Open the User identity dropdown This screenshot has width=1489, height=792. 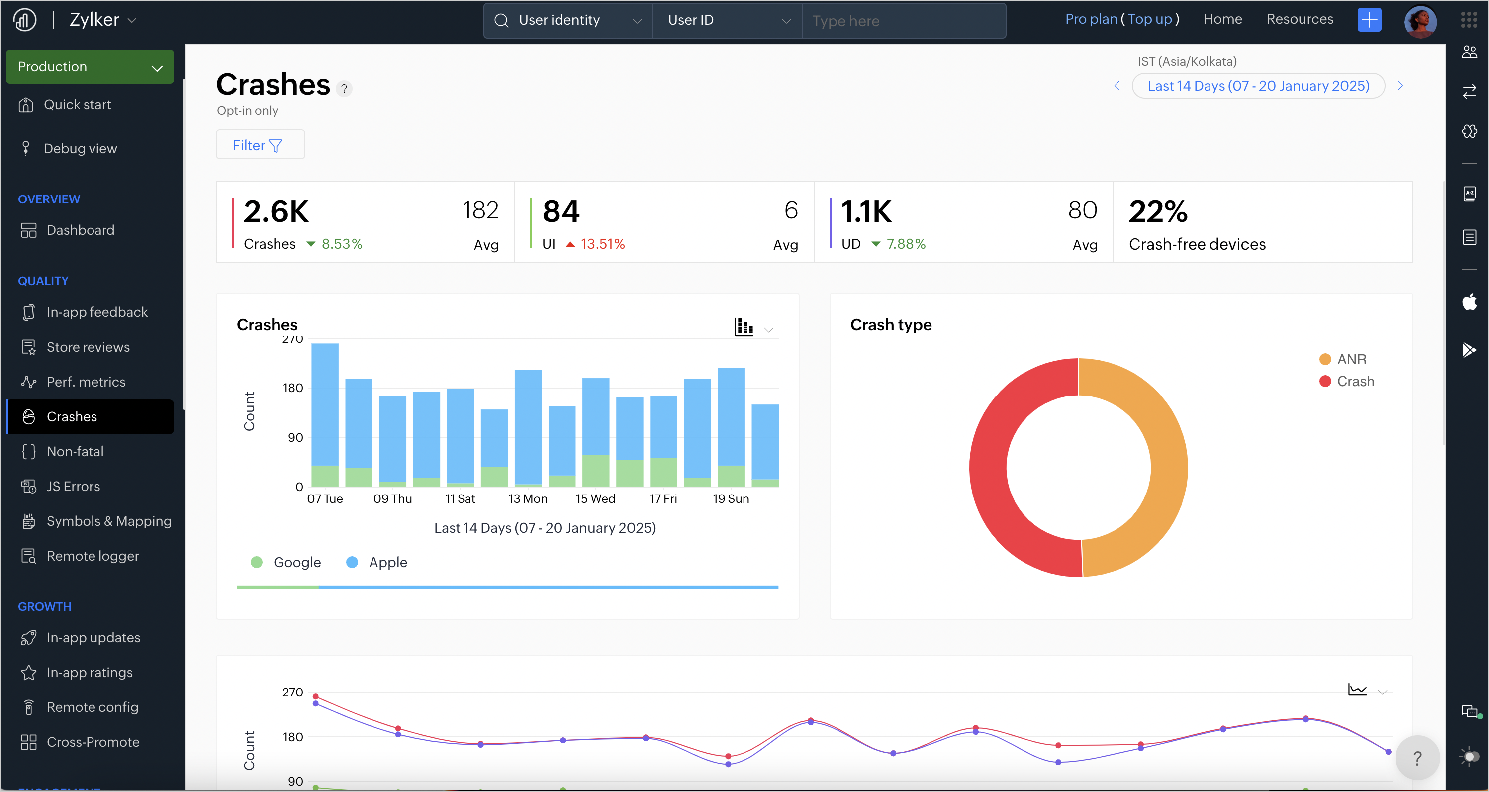pos(568,21)
